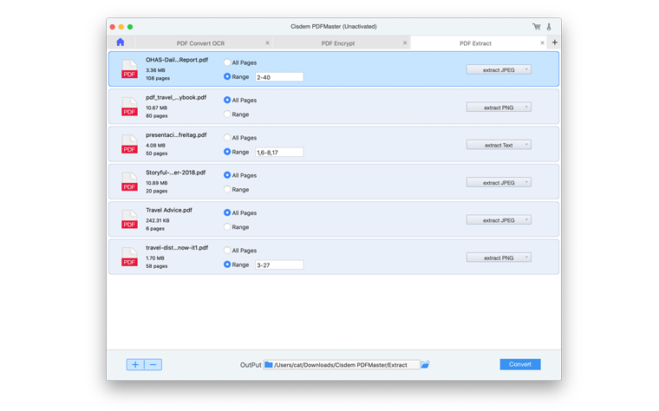Select the file name Travel Advice.pdf
The height and width of the screenshot is (411, 659).
point(169,210)
